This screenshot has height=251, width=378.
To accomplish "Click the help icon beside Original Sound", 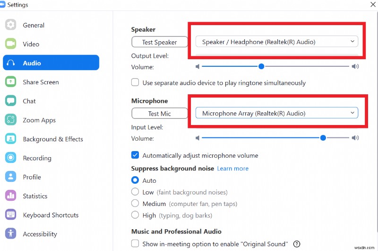I will point(297,244).
